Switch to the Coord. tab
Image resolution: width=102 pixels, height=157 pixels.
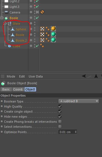(x=18, y=89)
